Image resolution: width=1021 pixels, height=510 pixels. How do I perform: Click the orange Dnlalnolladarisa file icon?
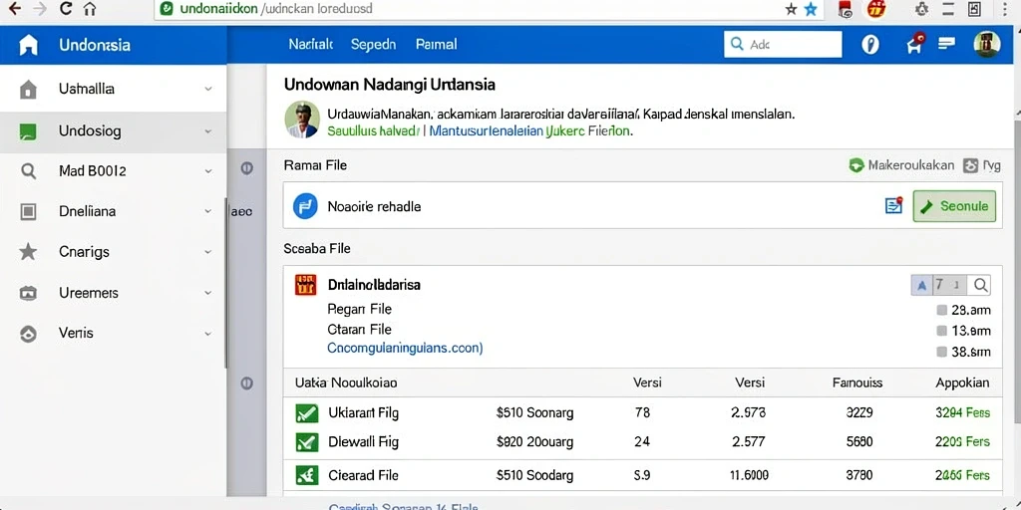tap(305, 284)
